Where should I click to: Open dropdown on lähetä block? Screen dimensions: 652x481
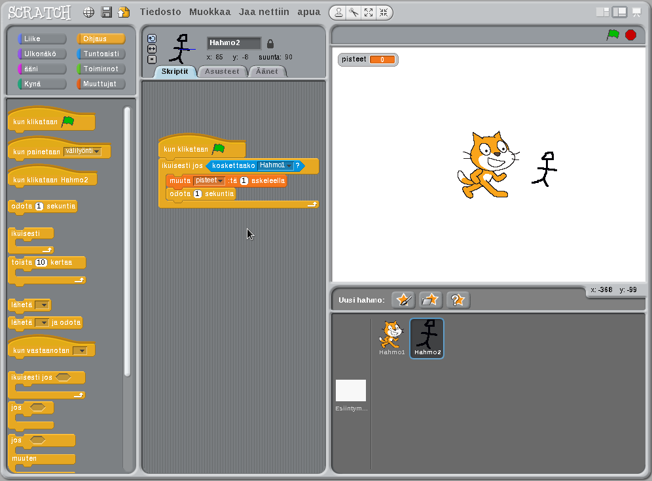(42, 305)
